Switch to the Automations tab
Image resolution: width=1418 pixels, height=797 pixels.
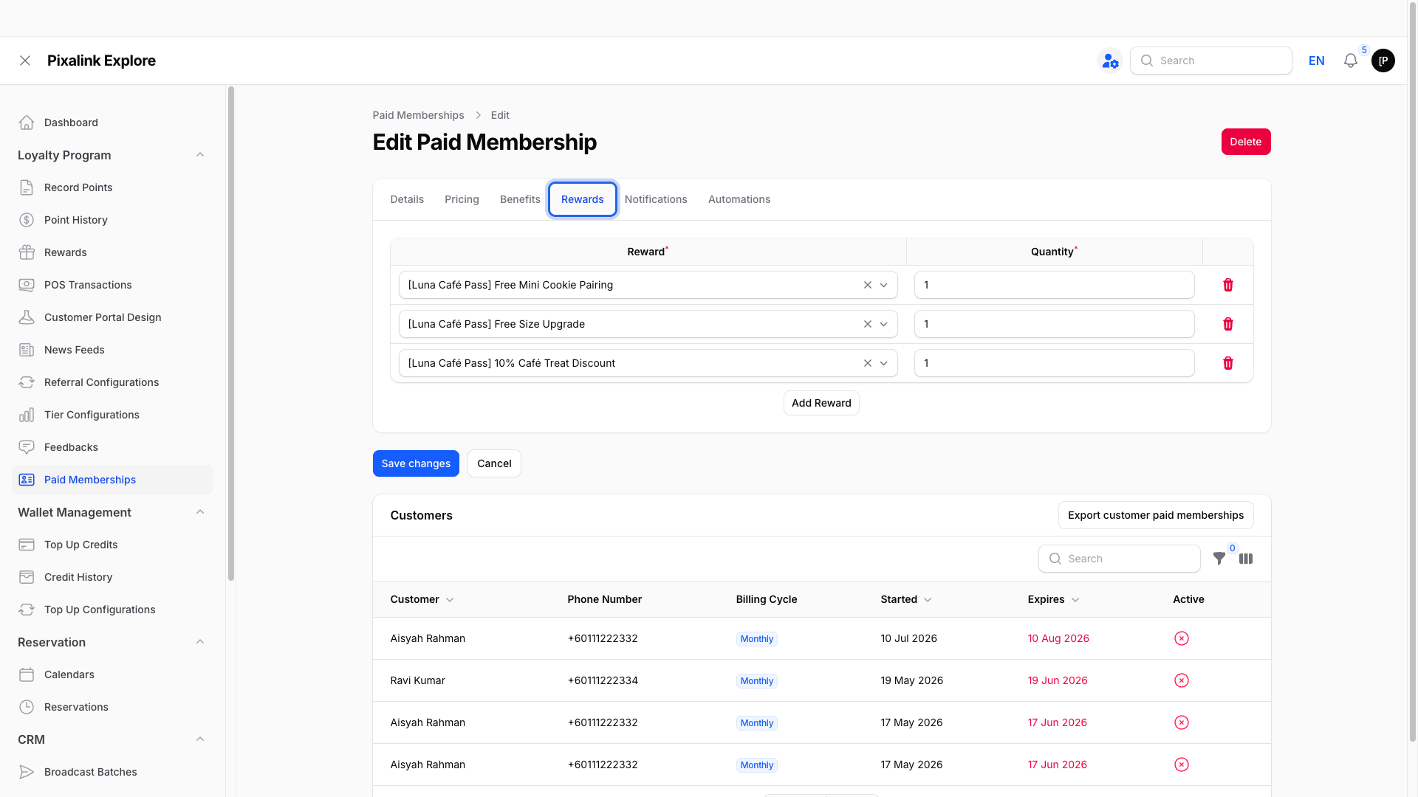point(739,199)
